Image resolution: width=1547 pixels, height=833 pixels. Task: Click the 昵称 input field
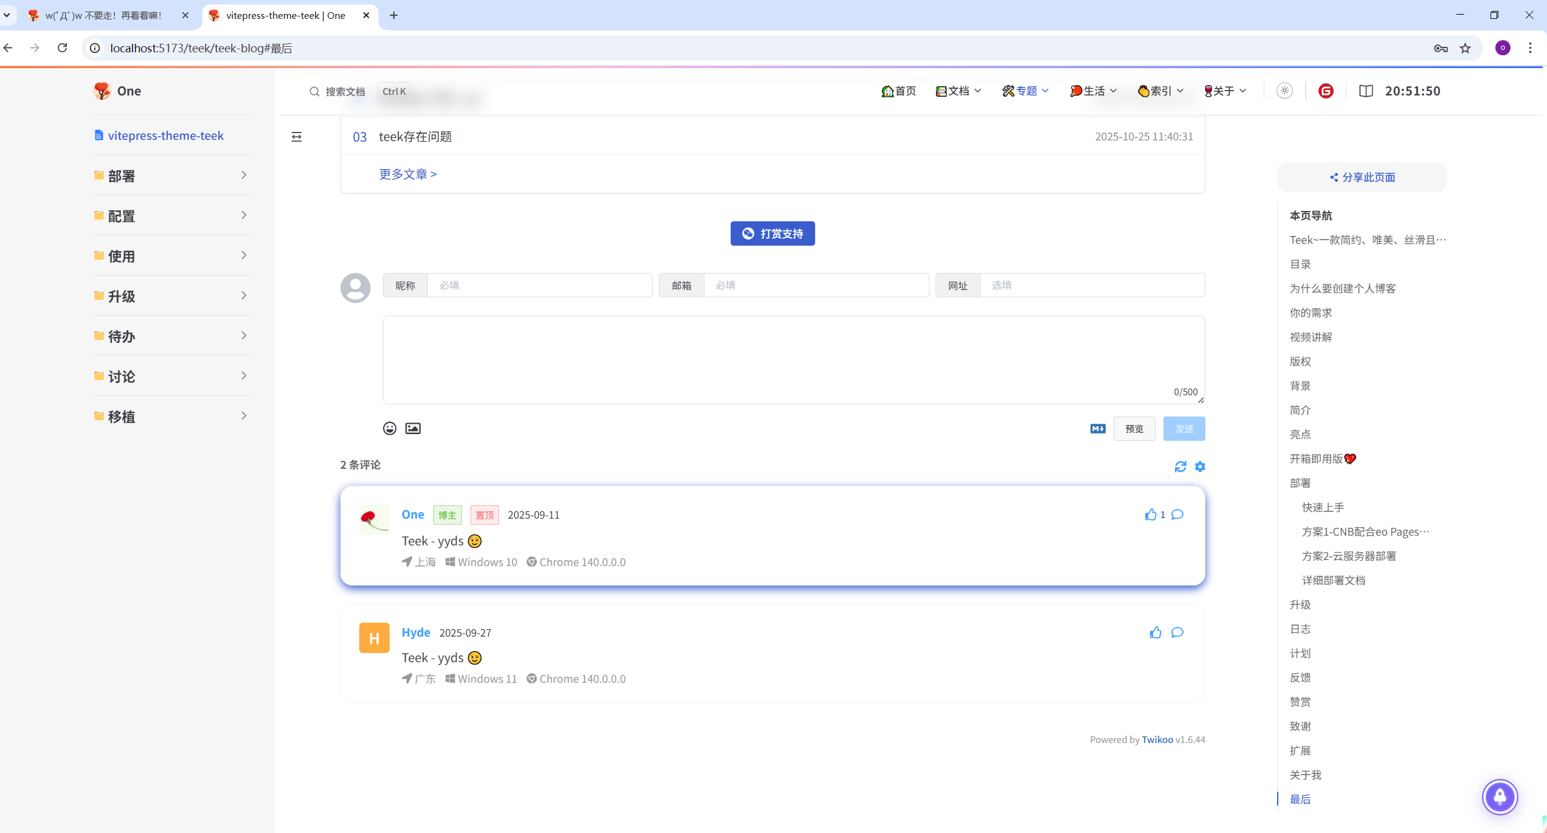[x=539, y=285]
